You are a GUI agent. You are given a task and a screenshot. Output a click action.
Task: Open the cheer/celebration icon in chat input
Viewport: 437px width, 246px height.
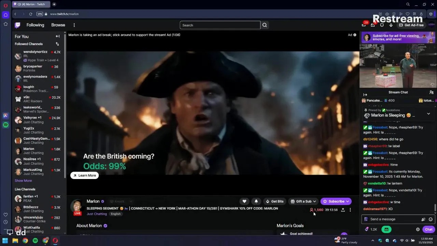pyautogui.click(x=423, y=219)
